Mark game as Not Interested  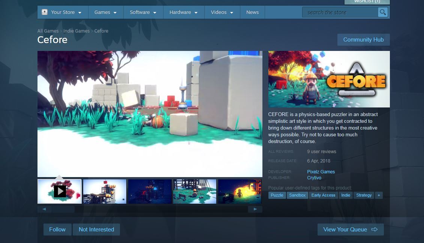point(96,230)
